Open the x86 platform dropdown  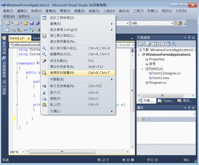172,23
